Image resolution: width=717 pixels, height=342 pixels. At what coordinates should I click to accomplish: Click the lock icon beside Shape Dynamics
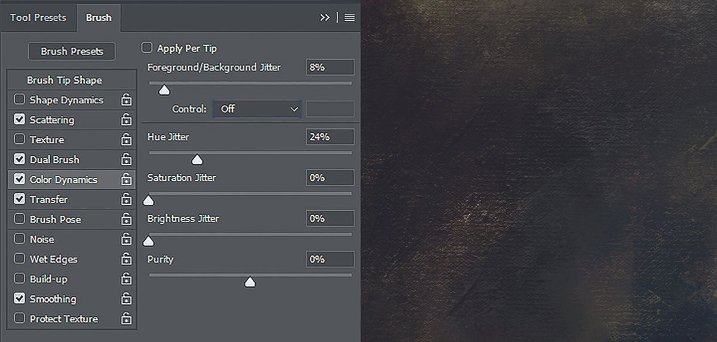point(126,100)
